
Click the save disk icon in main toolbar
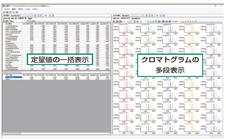tap(7, 12)
